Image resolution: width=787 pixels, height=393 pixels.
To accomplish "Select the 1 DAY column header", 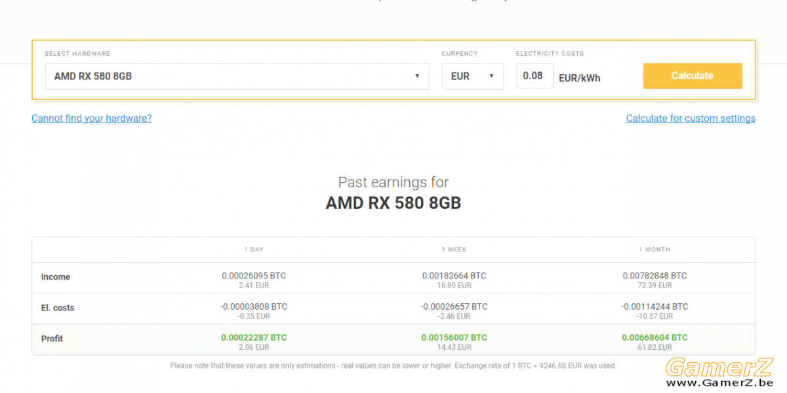I will pos(254,250).
